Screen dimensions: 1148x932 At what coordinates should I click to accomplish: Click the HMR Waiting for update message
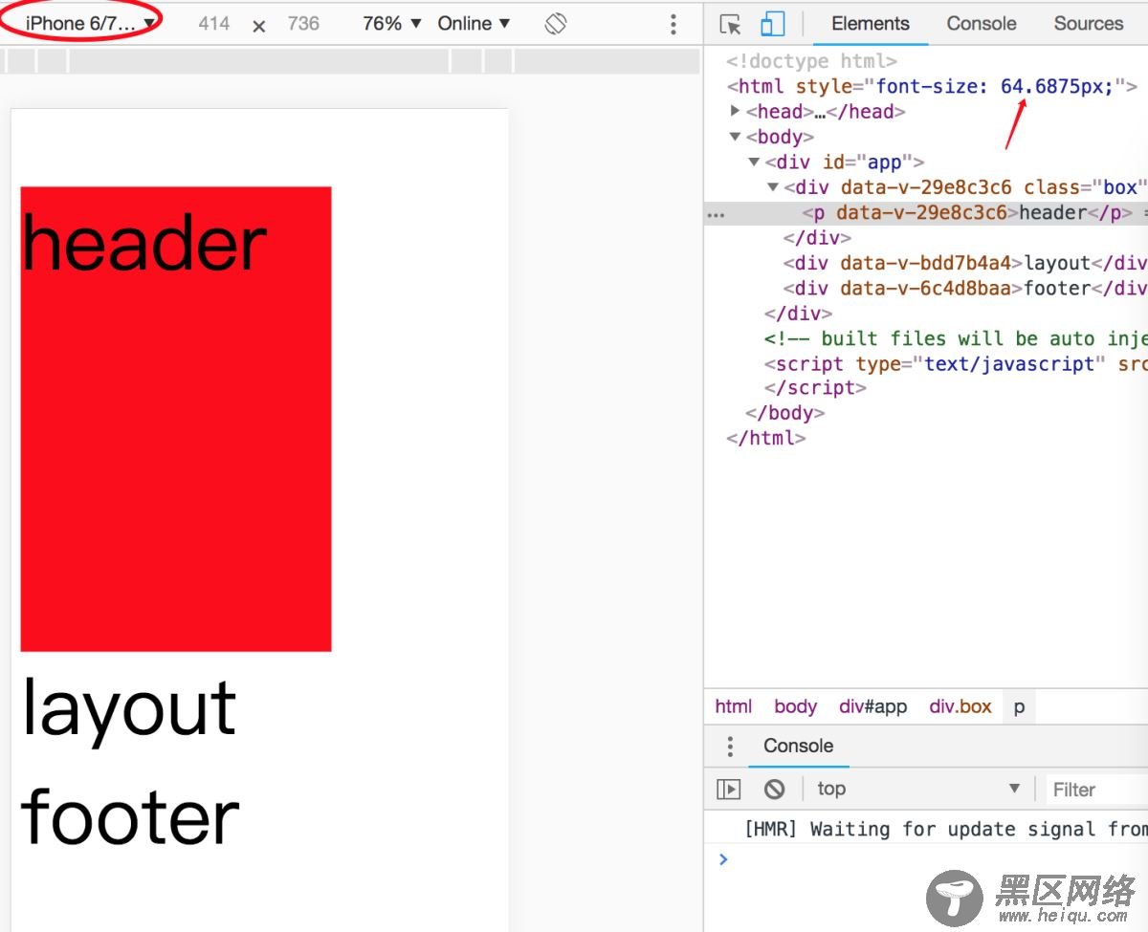(945, 829)
